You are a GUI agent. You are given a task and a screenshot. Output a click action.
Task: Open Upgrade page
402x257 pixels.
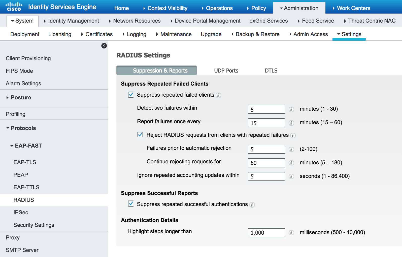pyautogui.click(x=211, y=34)
